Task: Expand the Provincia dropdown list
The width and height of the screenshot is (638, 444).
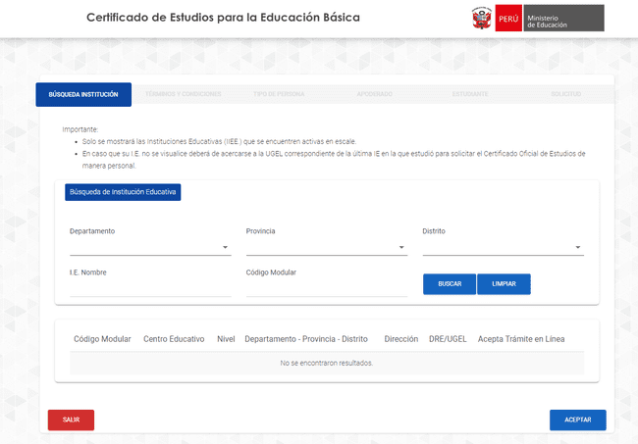Action: (326, 247)
